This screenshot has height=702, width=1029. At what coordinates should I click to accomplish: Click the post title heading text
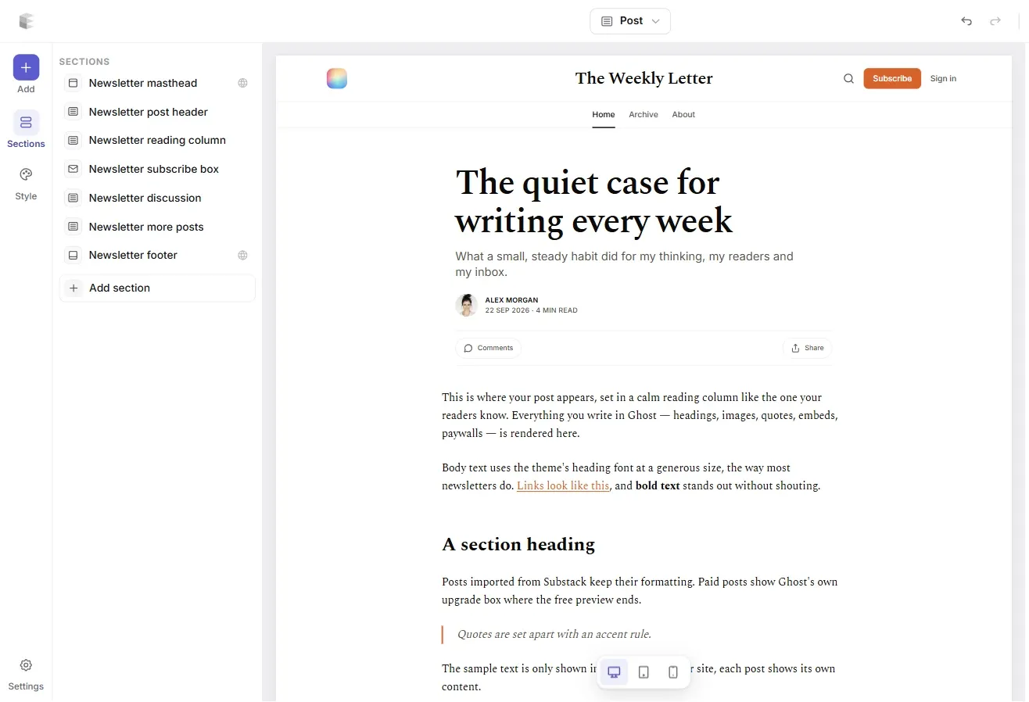point(594,202)
